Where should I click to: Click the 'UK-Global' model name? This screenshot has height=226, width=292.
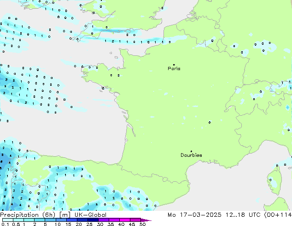90,215
